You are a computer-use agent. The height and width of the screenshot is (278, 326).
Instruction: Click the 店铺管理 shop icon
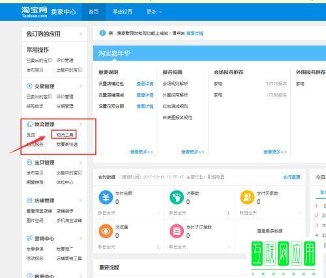[x=29, y=201]
